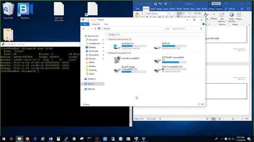The height and width of the screenshot is (142, 254).
Task: Select the DATA (E:) drive
Action: click(x=170, y=46)
